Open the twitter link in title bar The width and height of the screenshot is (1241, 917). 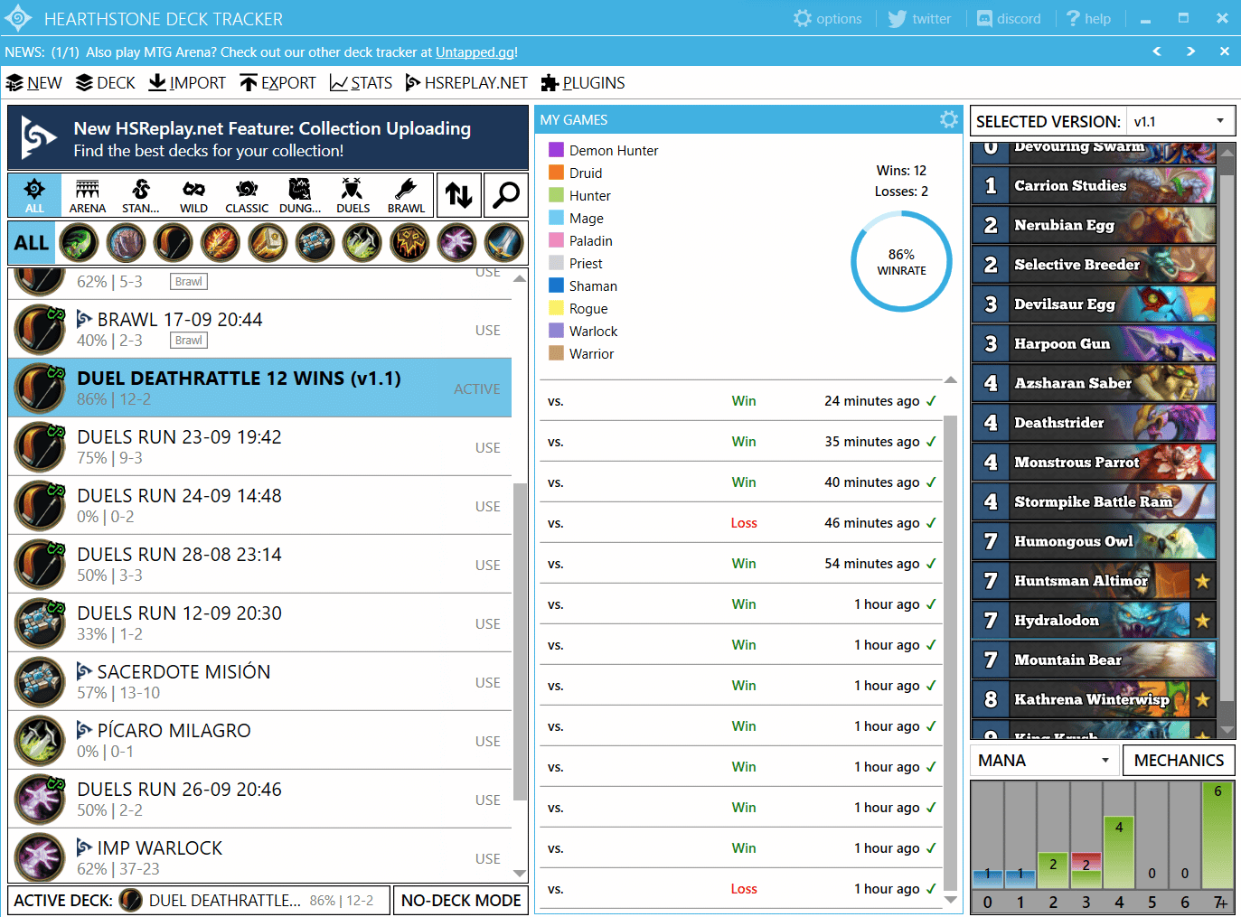tap(919, 18)
